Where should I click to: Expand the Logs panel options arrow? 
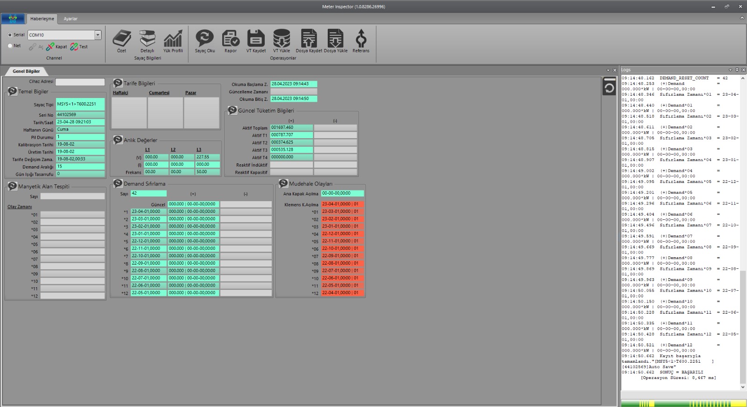coord(730,70)
